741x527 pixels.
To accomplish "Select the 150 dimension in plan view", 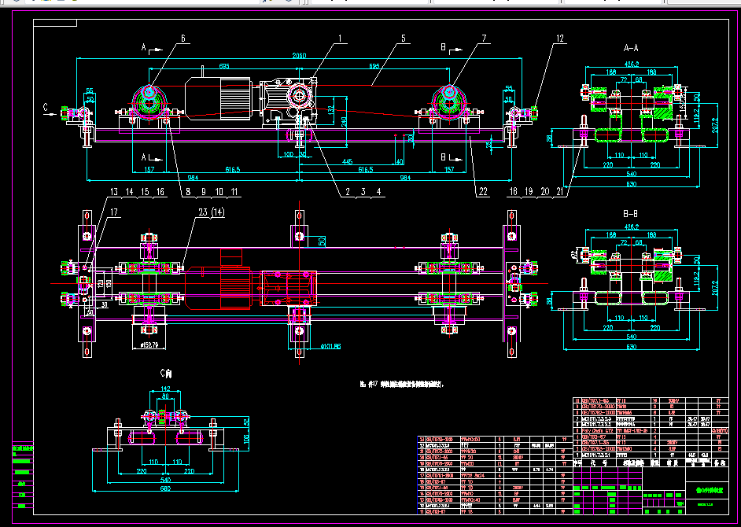I will 109,284.
